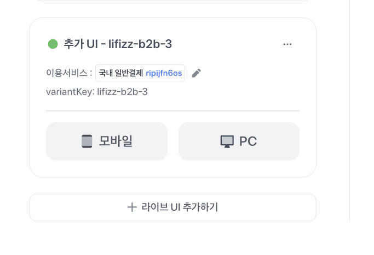The image size is (374, 255).
Task: Click the vertical panel divider at right
Action: (x=349, y=109)
